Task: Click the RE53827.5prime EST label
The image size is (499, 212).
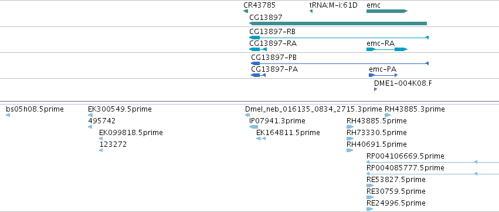Action: (x=396, y=180)
